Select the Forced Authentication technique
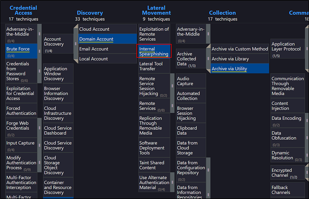309x199 pixels. click(x=21, y=111)
